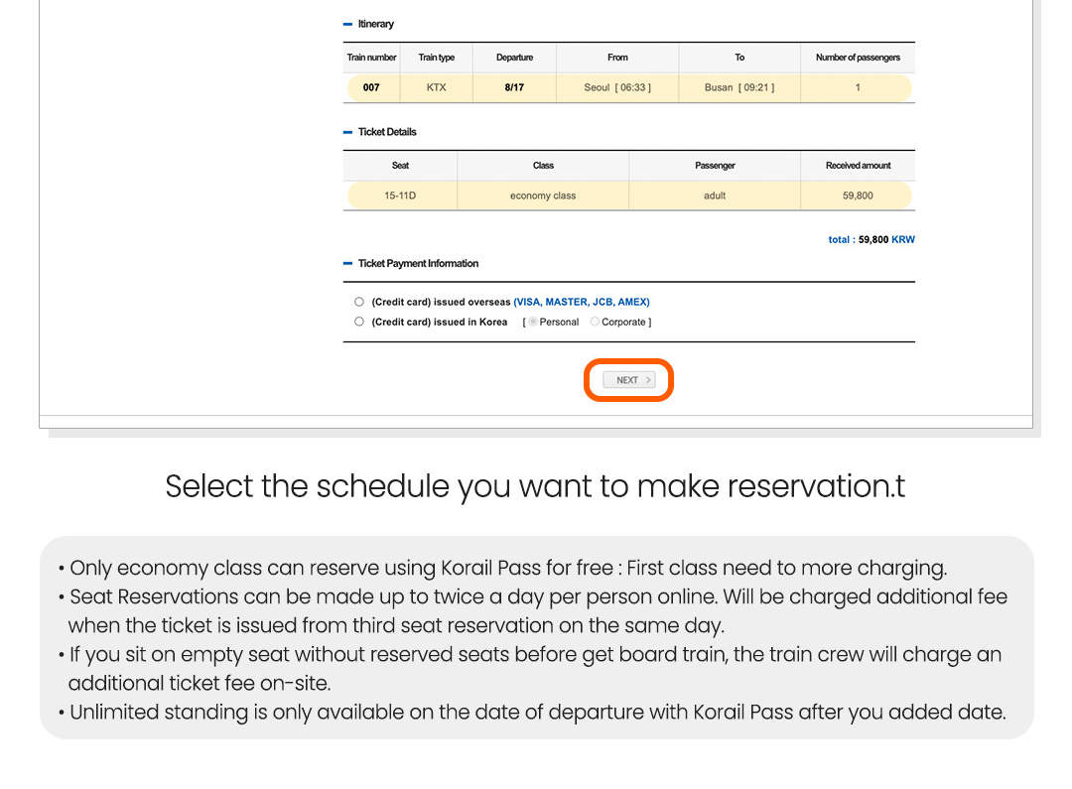Click the Seoul [06:33] origin cell
Viewport: 1072px width, 789px height.
pyautogui.click(x=617, y=87)
